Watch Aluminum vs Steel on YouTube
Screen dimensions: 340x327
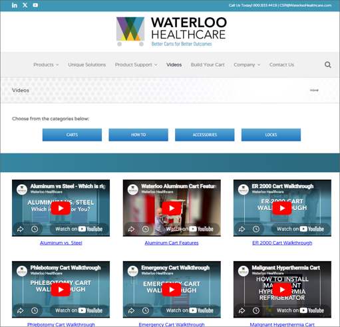[79, 229]
